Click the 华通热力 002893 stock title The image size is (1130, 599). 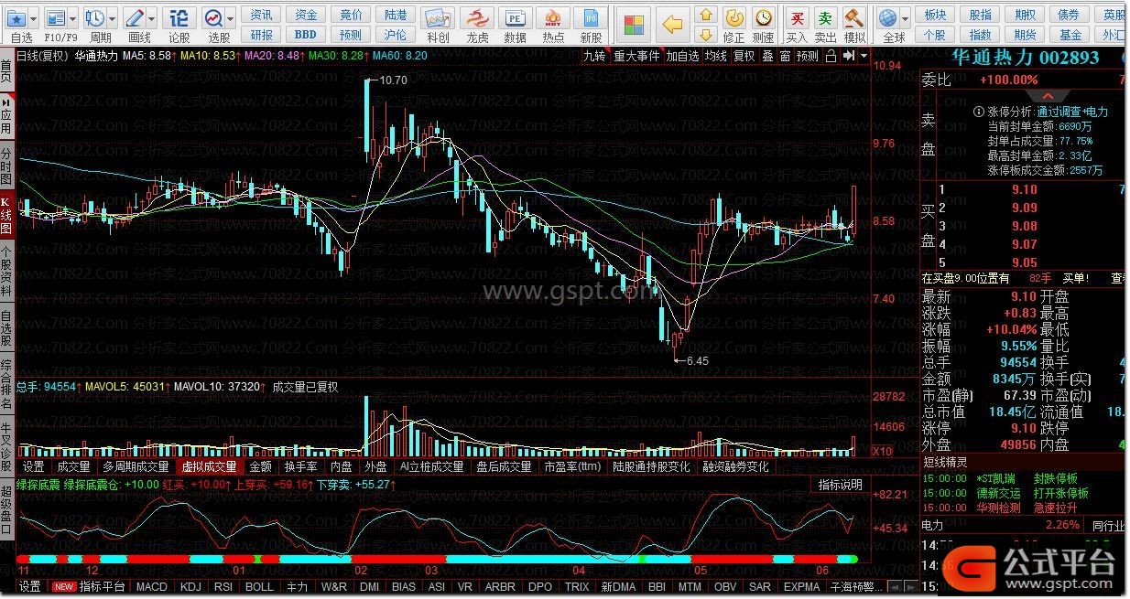point(1025,57)
